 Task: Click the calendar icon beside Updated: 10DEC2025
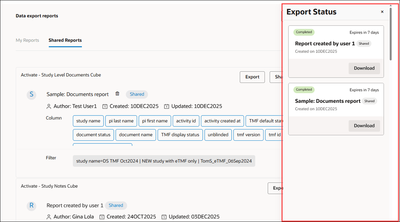pyautogui.click(x=166, y=106)
